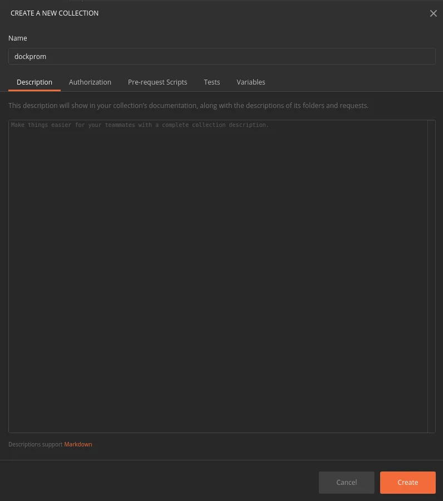Click the blank tab bar area right of Variables
The image size is (443, 501).
(x=351, y=82)
